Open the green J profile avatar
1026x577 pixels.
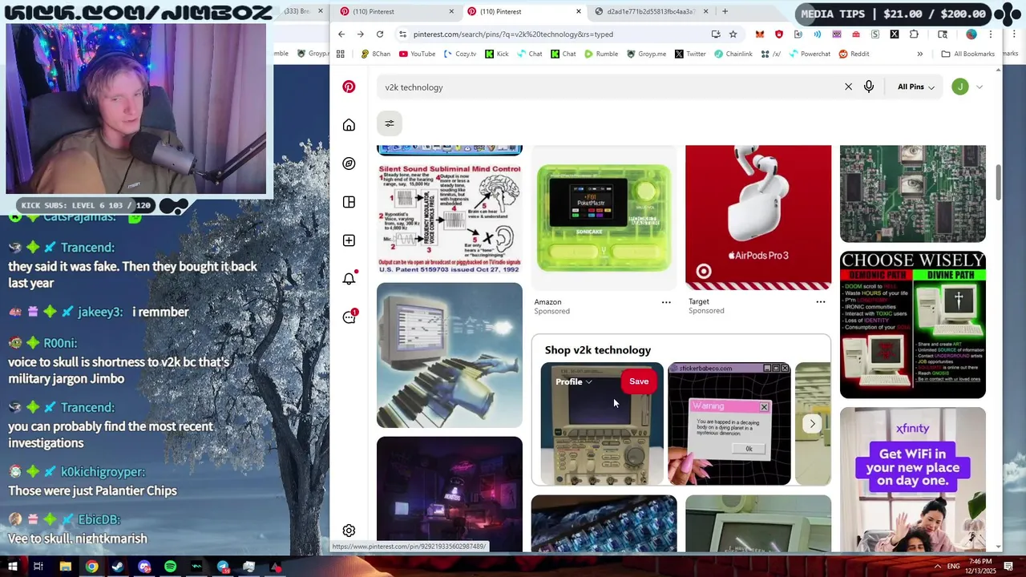(960, 87)
